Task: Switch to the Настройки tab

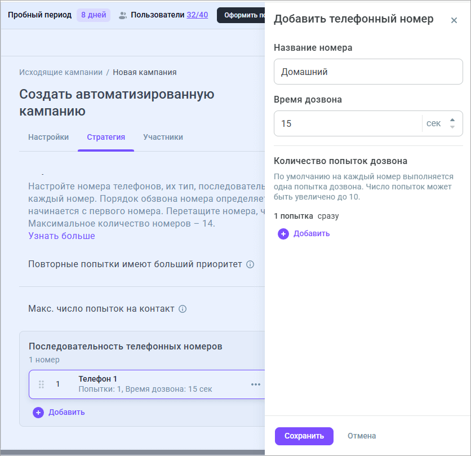Action: (48, 137)
